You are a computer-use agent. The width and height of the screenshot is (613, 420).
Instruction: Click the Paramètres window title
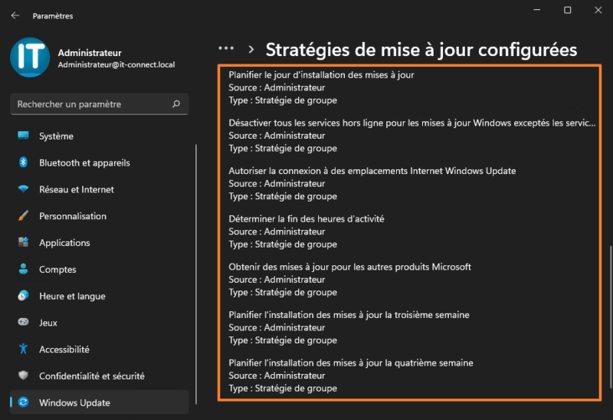click(x=53, y=16)
